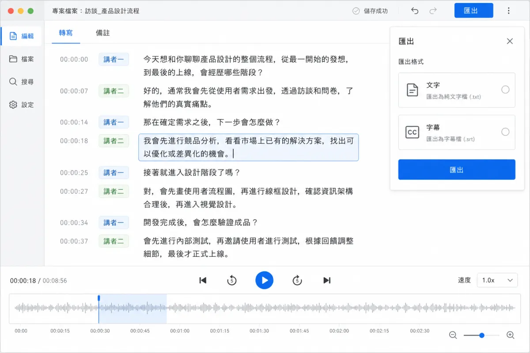Image resolution: width=530 pixels, height=353 pixels.
Task: Click the 檔案 folder icon in sidebar
Action: coord(13,59)
